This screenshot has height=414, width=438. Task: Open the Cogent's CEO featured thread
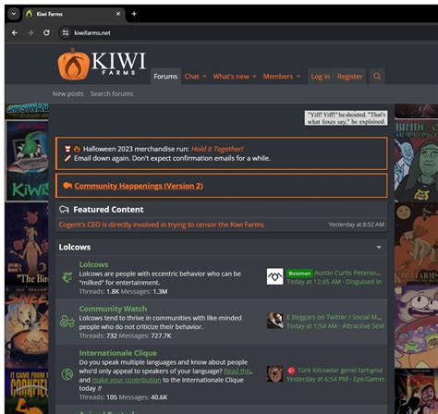click(162, 225)
